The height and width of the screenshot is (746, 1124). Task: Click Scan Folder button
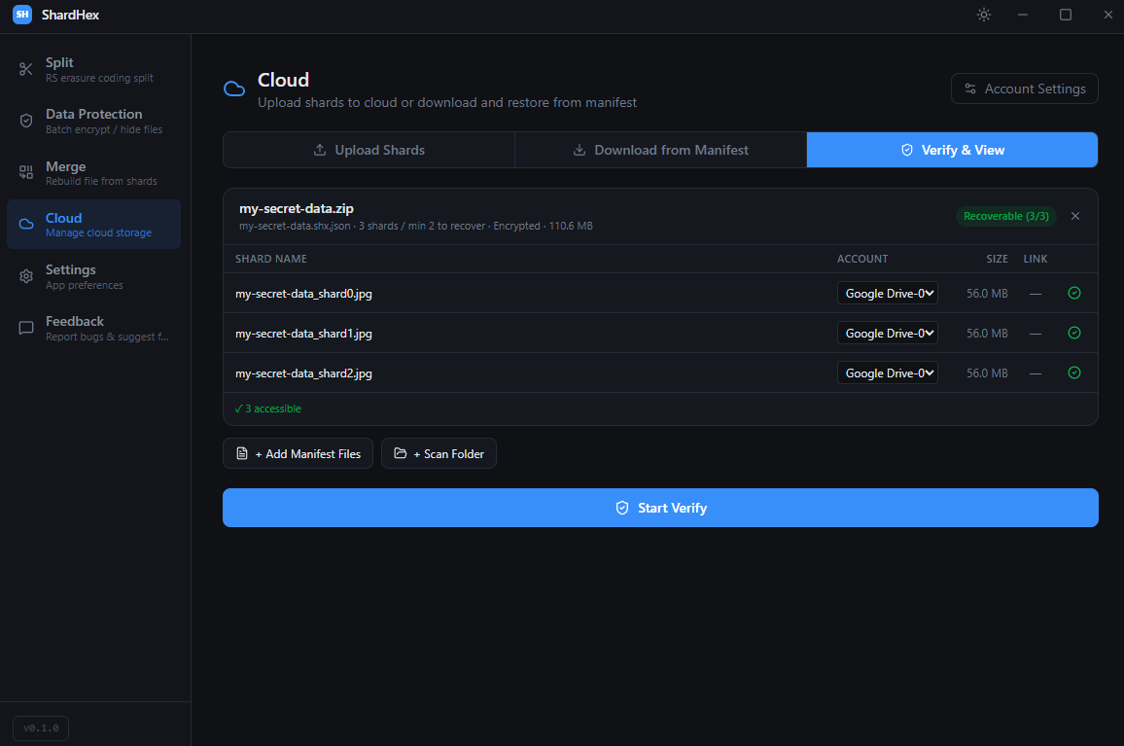[439, 453]
